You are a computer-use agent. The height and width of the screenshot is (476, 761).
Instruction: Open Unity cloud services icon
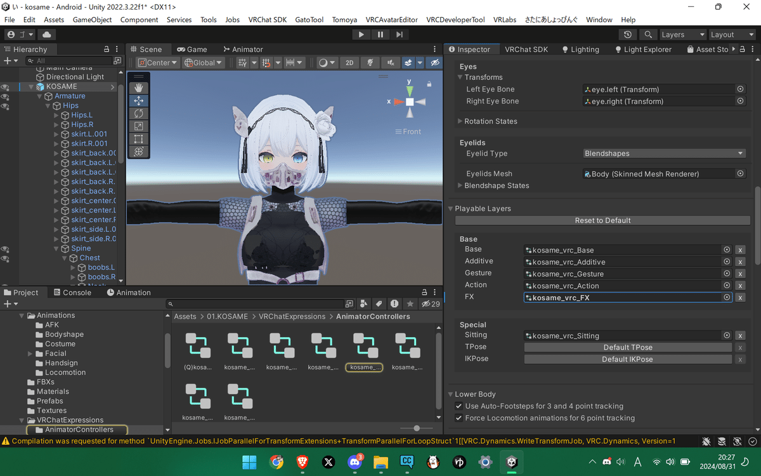(x=48, y=34)
